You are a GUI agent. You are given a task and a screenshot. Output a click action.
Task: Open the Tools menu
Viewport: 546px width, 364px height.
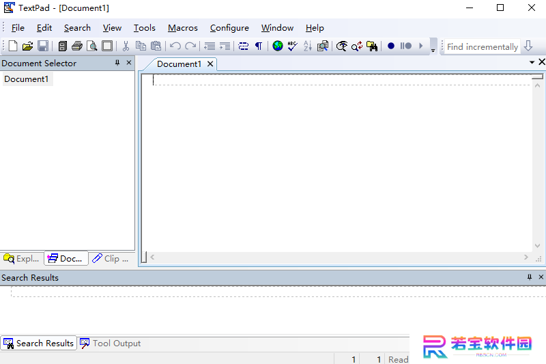[145, 28]
